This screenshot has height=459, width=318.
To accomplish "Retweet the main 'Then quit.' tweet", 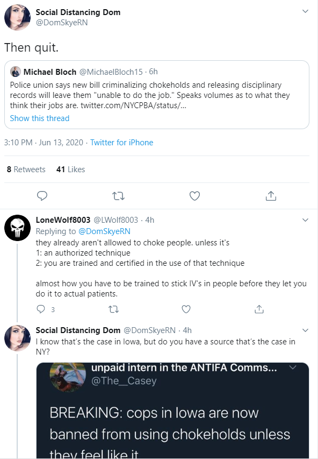I will (118, 196).
